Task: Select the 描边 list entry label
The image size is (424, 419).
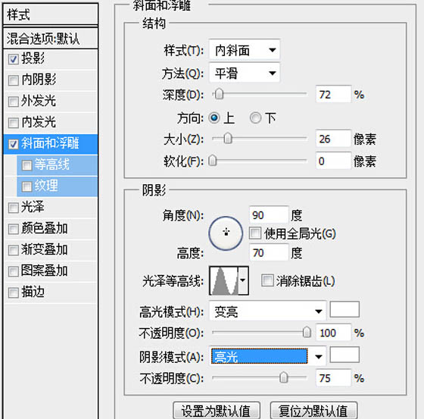Action: click(x=33, y=292)
